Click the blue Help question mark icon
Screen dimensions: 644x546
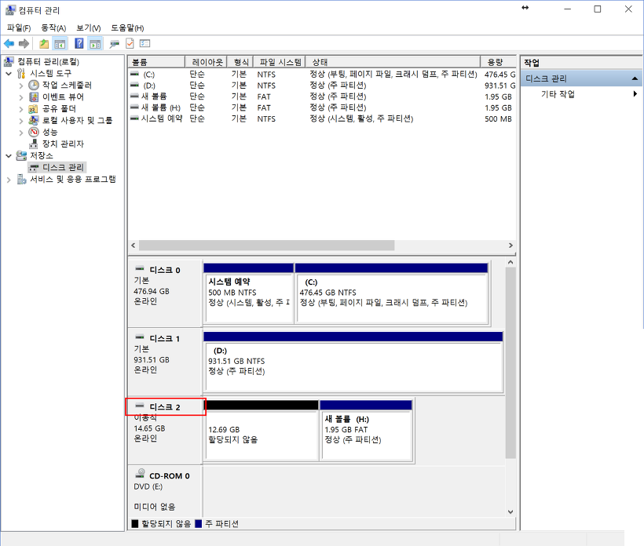[x=79, y=43]
